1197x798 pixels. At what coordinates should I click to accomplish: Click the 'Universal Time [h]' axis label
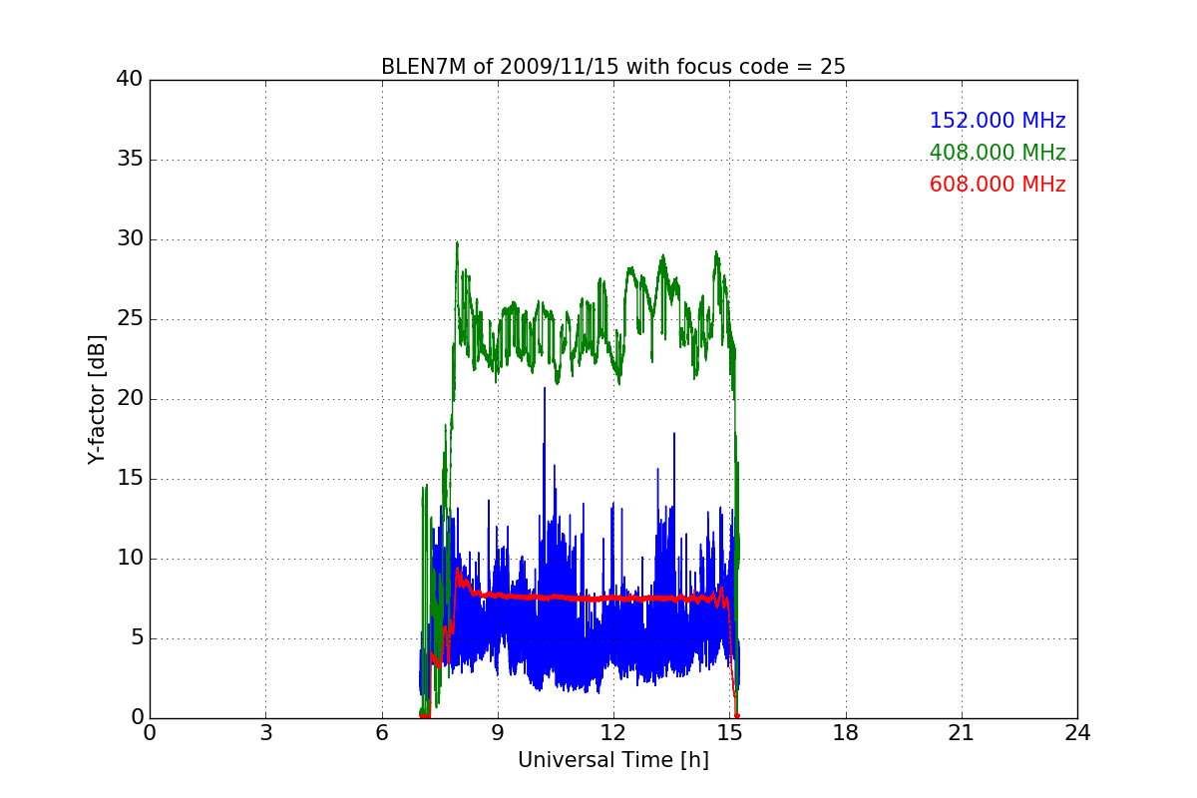pos(613,760)
